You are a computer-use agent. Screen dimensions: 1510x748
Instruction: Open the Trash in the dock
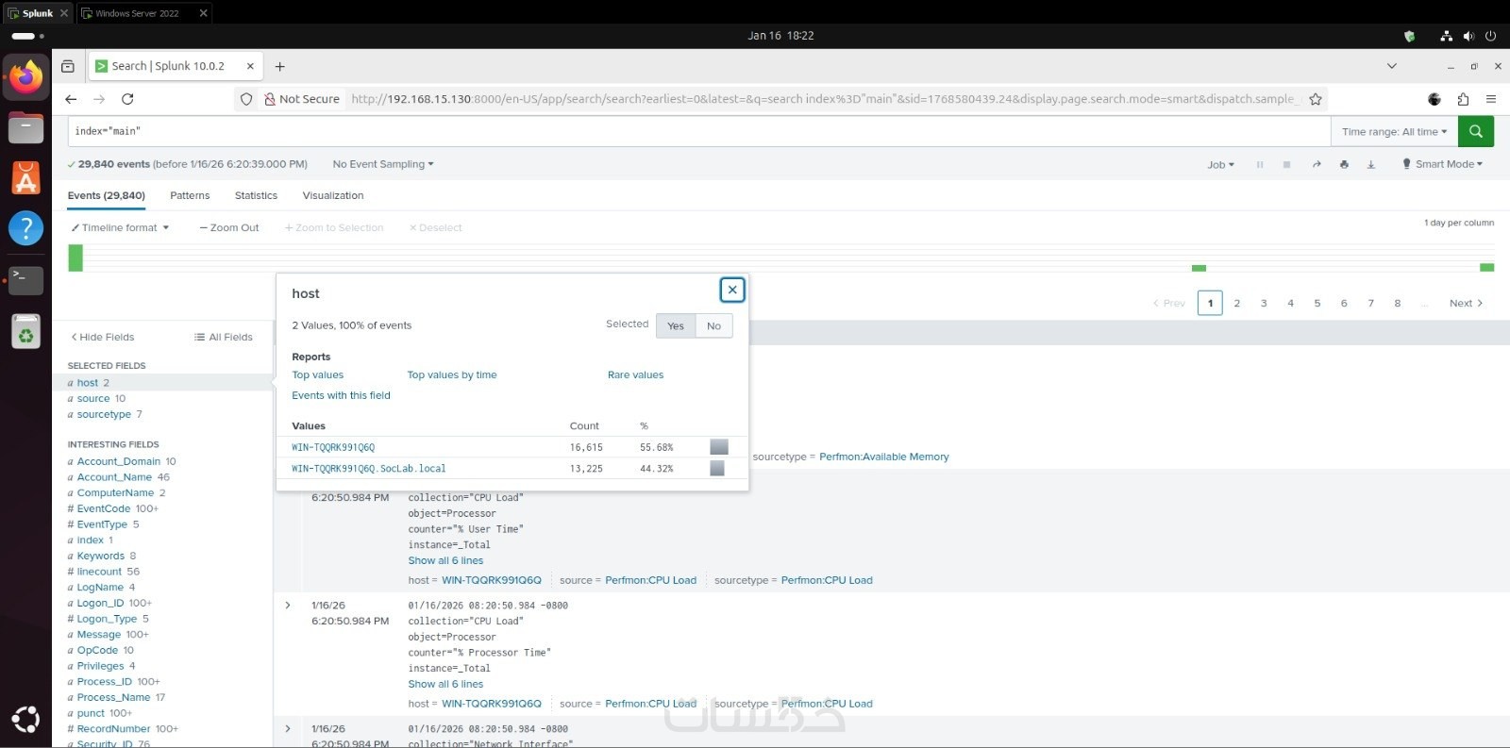(25, 332)
